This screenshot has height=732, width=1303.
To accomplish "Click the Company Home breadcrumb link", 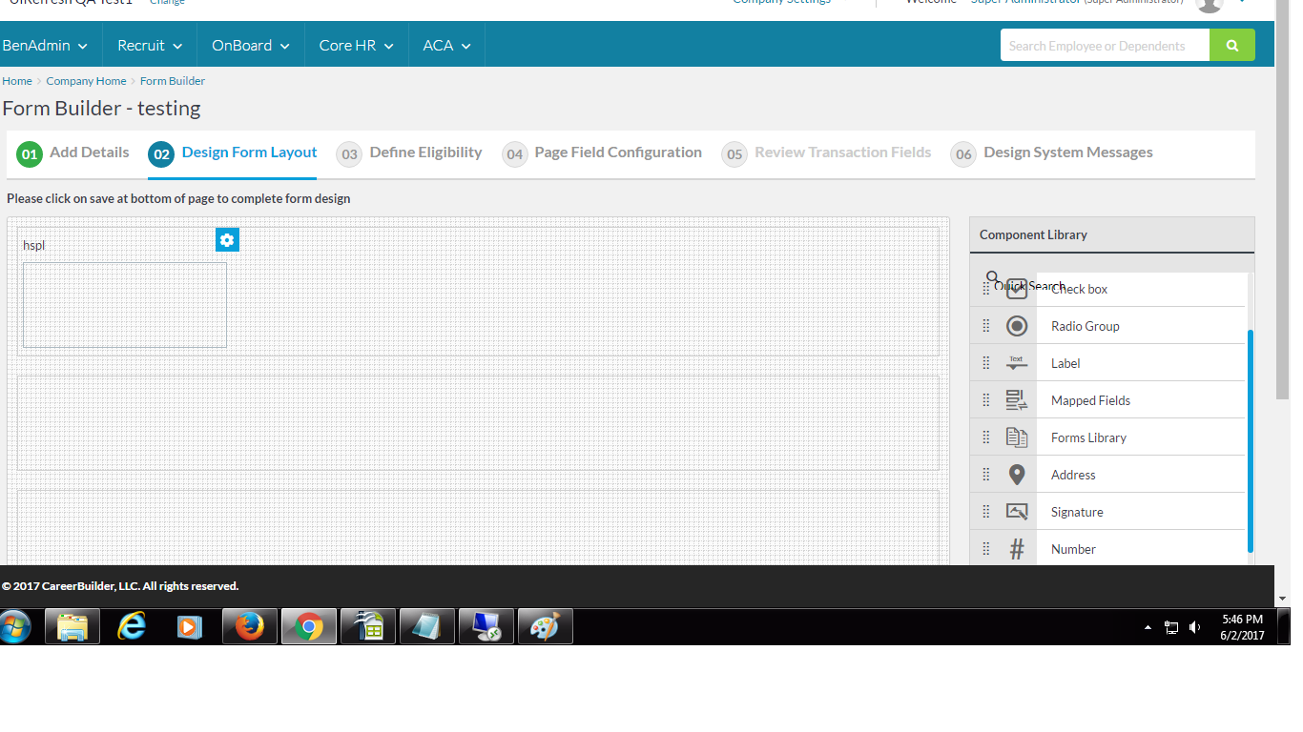I will click(x=86, y=81).
